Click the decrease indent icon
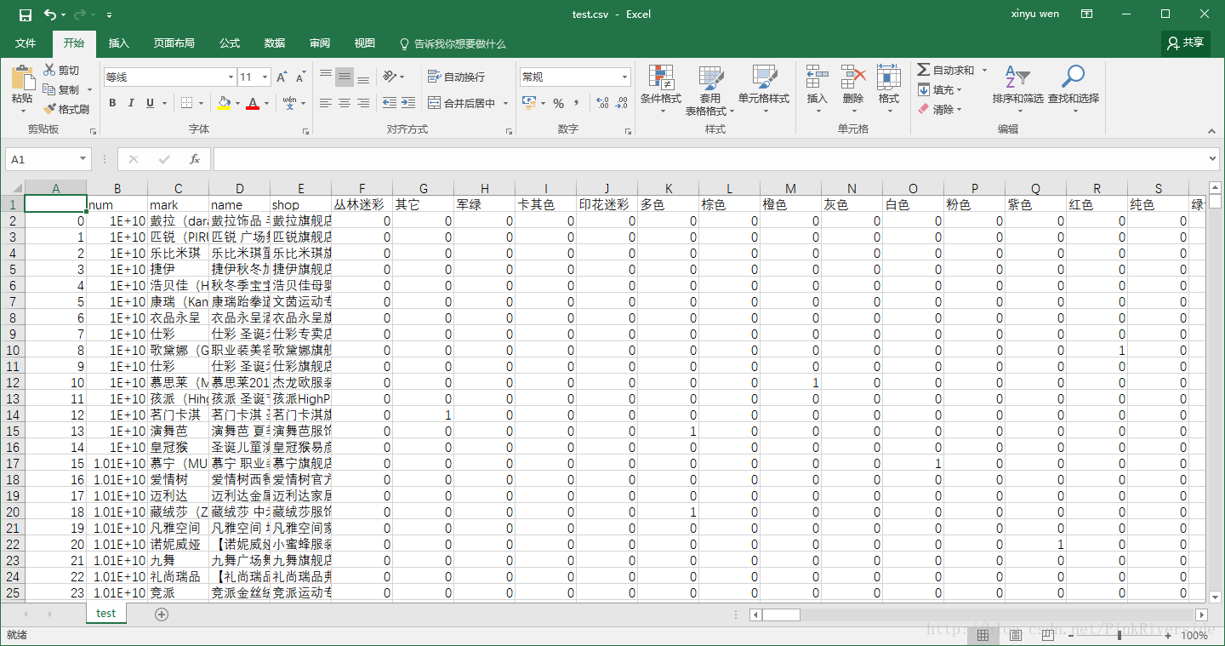The width and height of the screenshot is (1225, 646). 390,103
